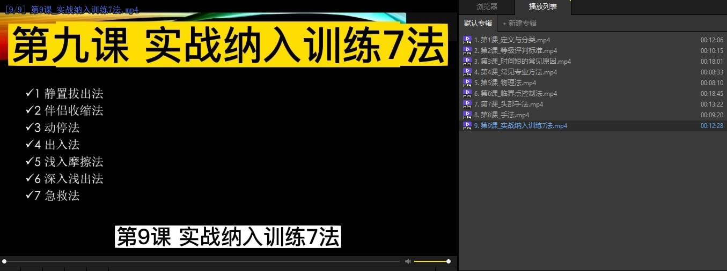This screenshot has height=271, width=727.
Task: Click the MP4 icon of 第6课_临界点控制法
Action: (467, 94)
